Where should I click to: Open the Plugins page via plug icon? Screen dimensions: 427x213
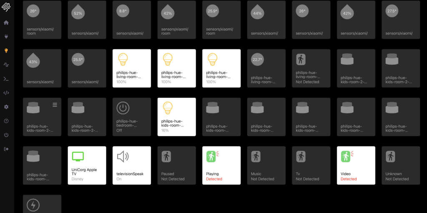(6, 37)
